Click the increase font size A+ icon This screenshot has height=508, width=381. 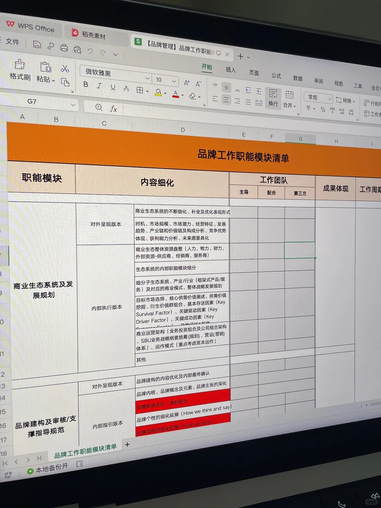coord(187,83)
